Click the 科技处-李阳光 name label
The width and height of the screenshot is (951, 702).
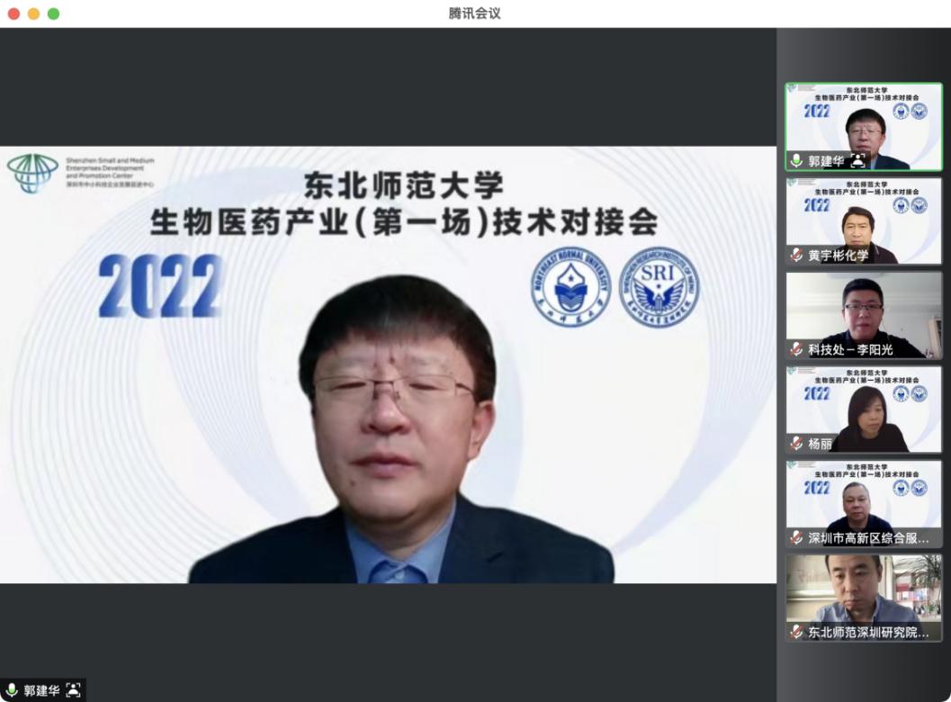point(850,349)
